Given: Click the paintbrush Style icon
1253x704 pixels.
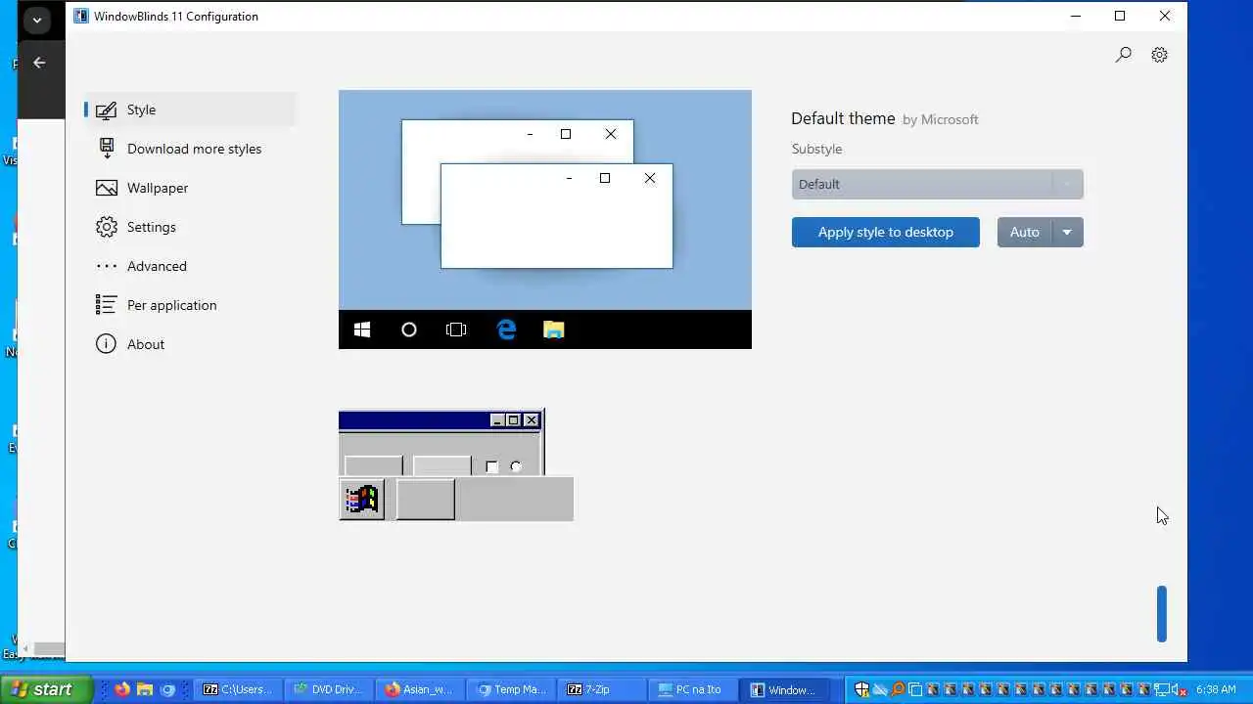Looking at the screenshot, I should (106, 110).
